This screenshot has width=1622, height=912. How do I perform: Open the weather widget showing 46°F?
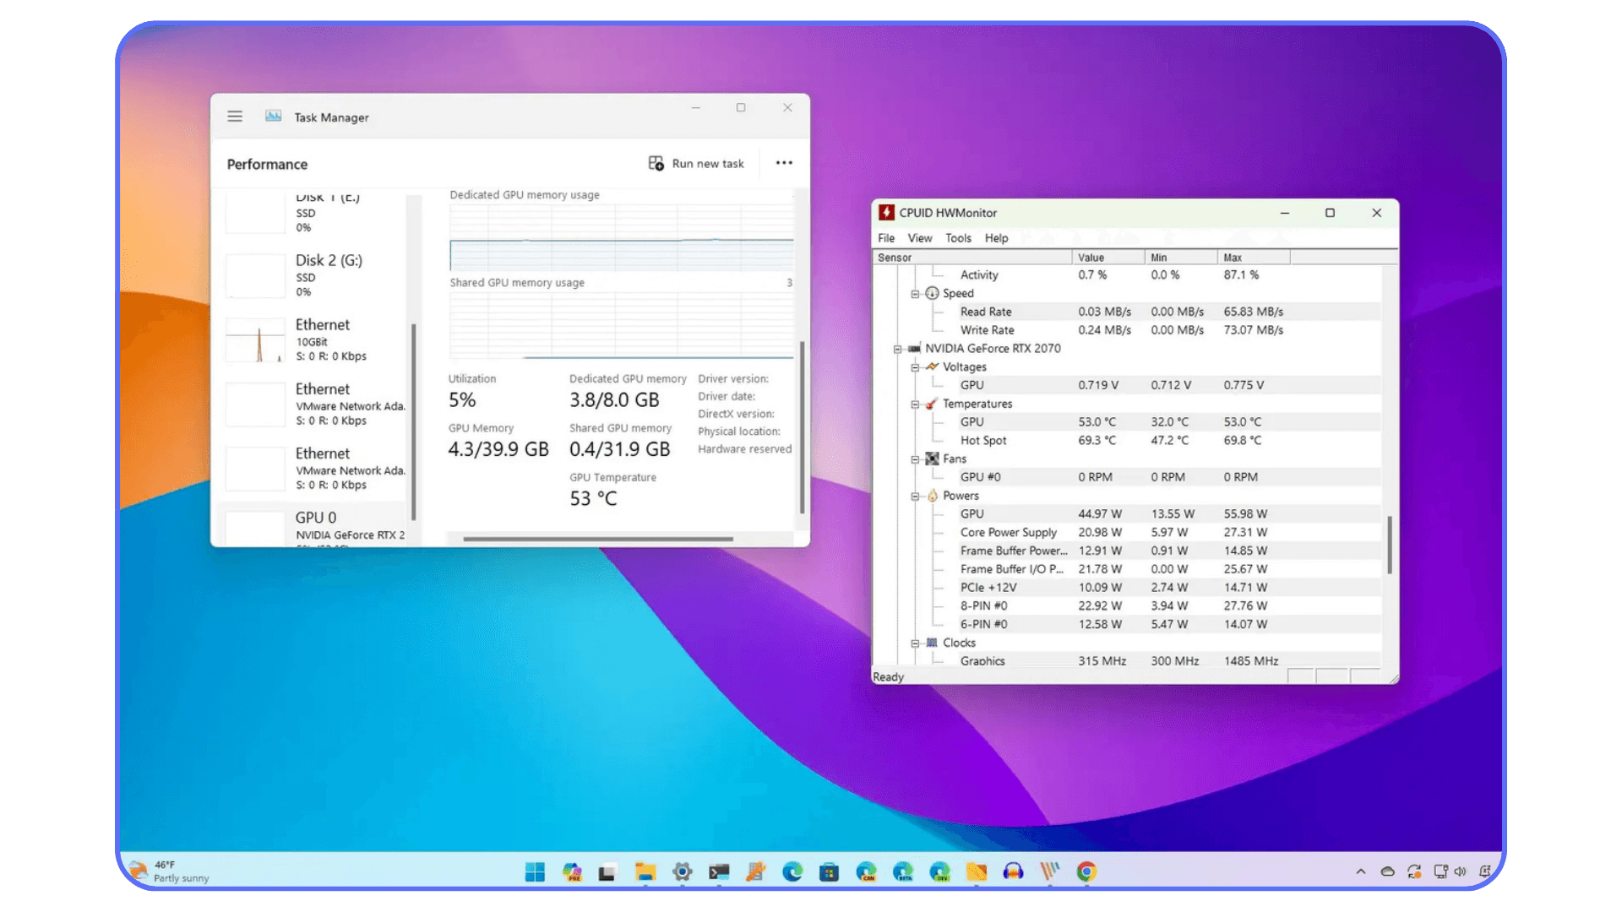170,871
